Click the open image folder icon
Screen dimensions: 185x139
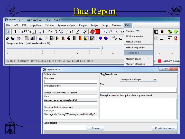[7, 38]
